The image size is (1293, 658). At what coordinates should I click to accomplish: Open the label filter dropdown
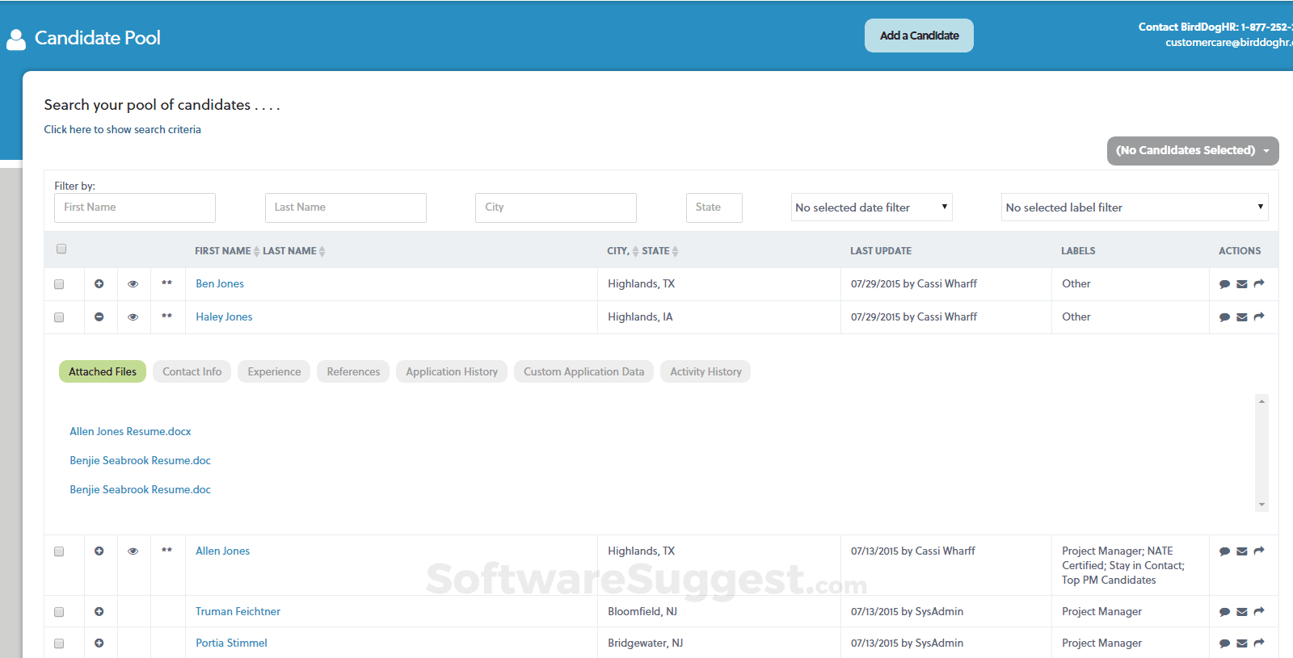pyautogui.click(x=1135, y=207)
